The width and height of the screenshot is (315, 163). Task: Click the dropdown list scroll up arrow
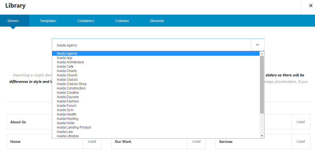tap(262, 54)
